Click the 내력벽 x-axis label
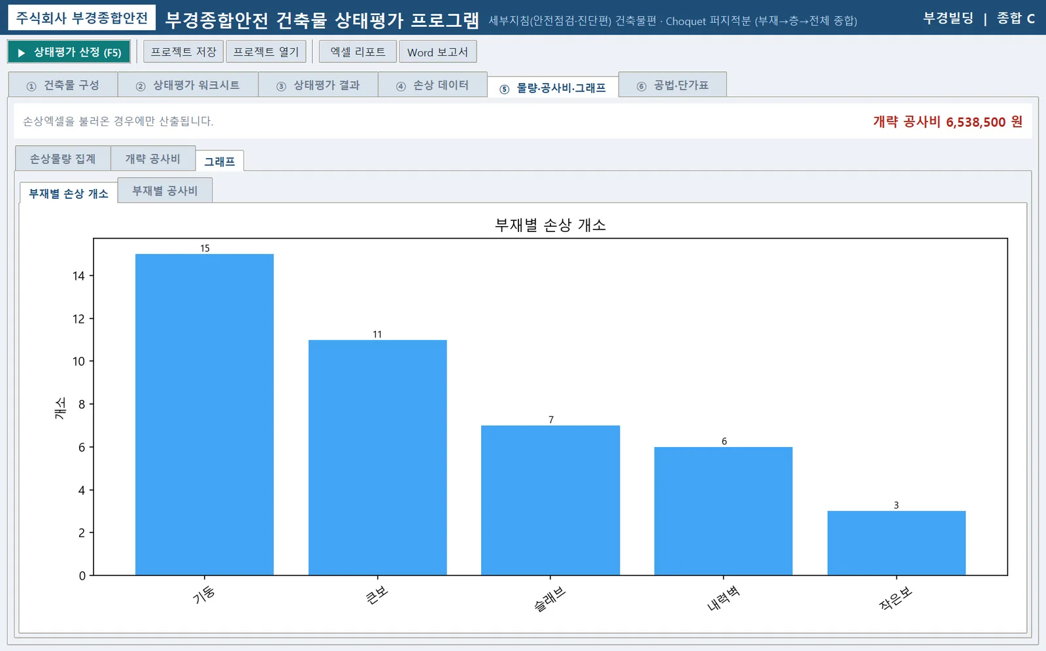 tap(723, 599)
